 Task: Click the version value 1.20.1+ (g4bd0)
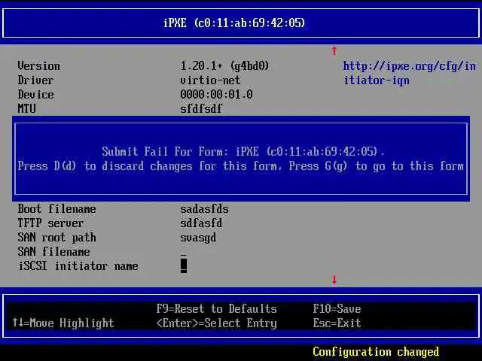point(224,65)
